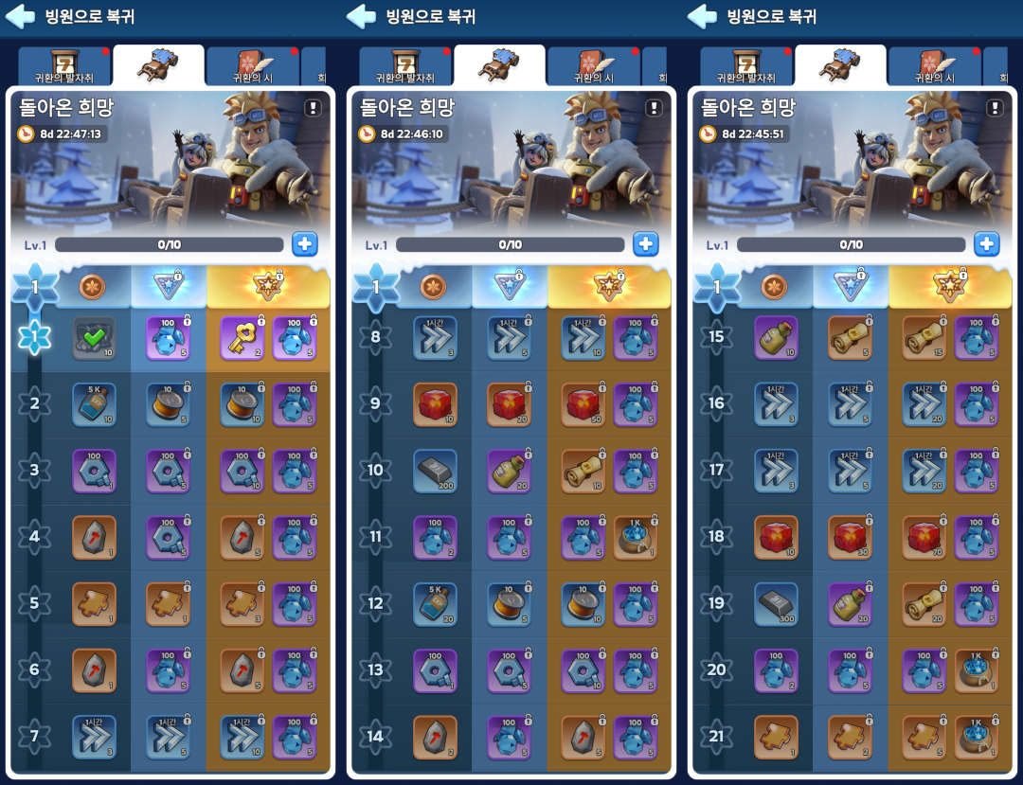Switch to 귀환의 시 tab above timer 8d 22:46:10
This screenshot has height=785, width=1023.
point(593,66)
